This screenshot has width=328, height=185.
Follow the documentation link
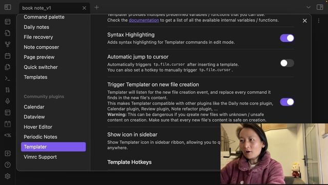(144, 20)
